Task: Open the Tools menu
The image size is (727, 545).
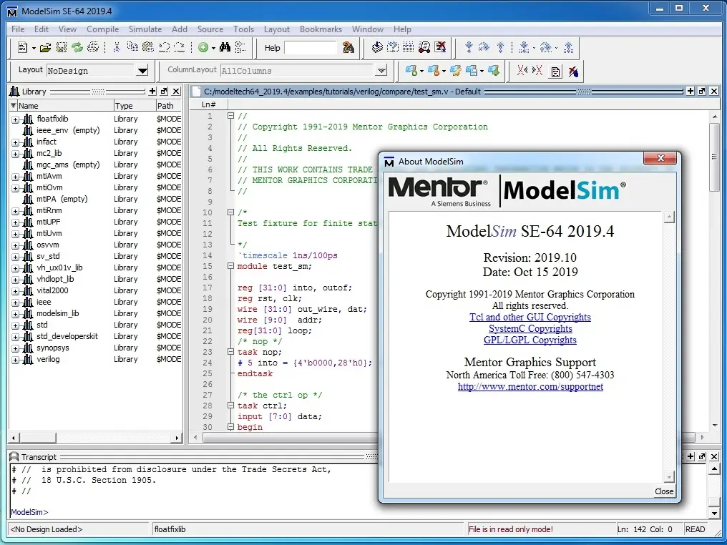Action: point(243,29)
